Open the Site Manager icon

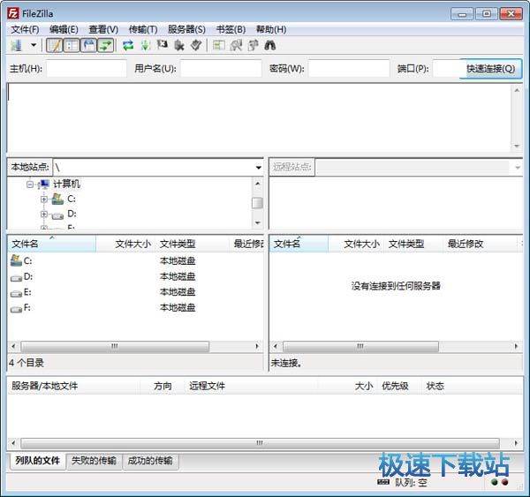[x=17, y=45]
